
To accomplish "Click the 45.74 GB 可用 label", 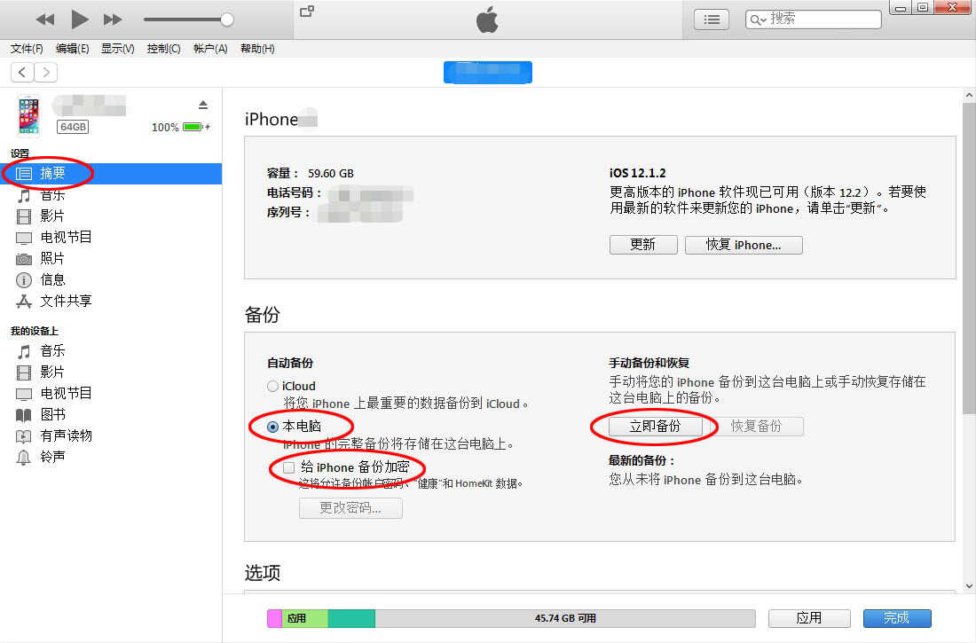I will (565, 618).
